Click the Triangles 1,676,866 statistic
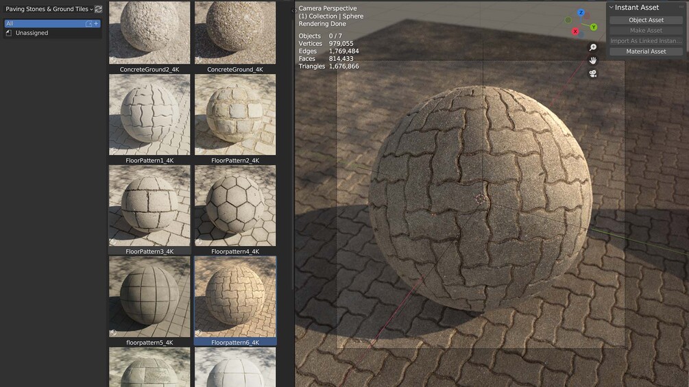689x387 pixels. [x=328, y=66]
